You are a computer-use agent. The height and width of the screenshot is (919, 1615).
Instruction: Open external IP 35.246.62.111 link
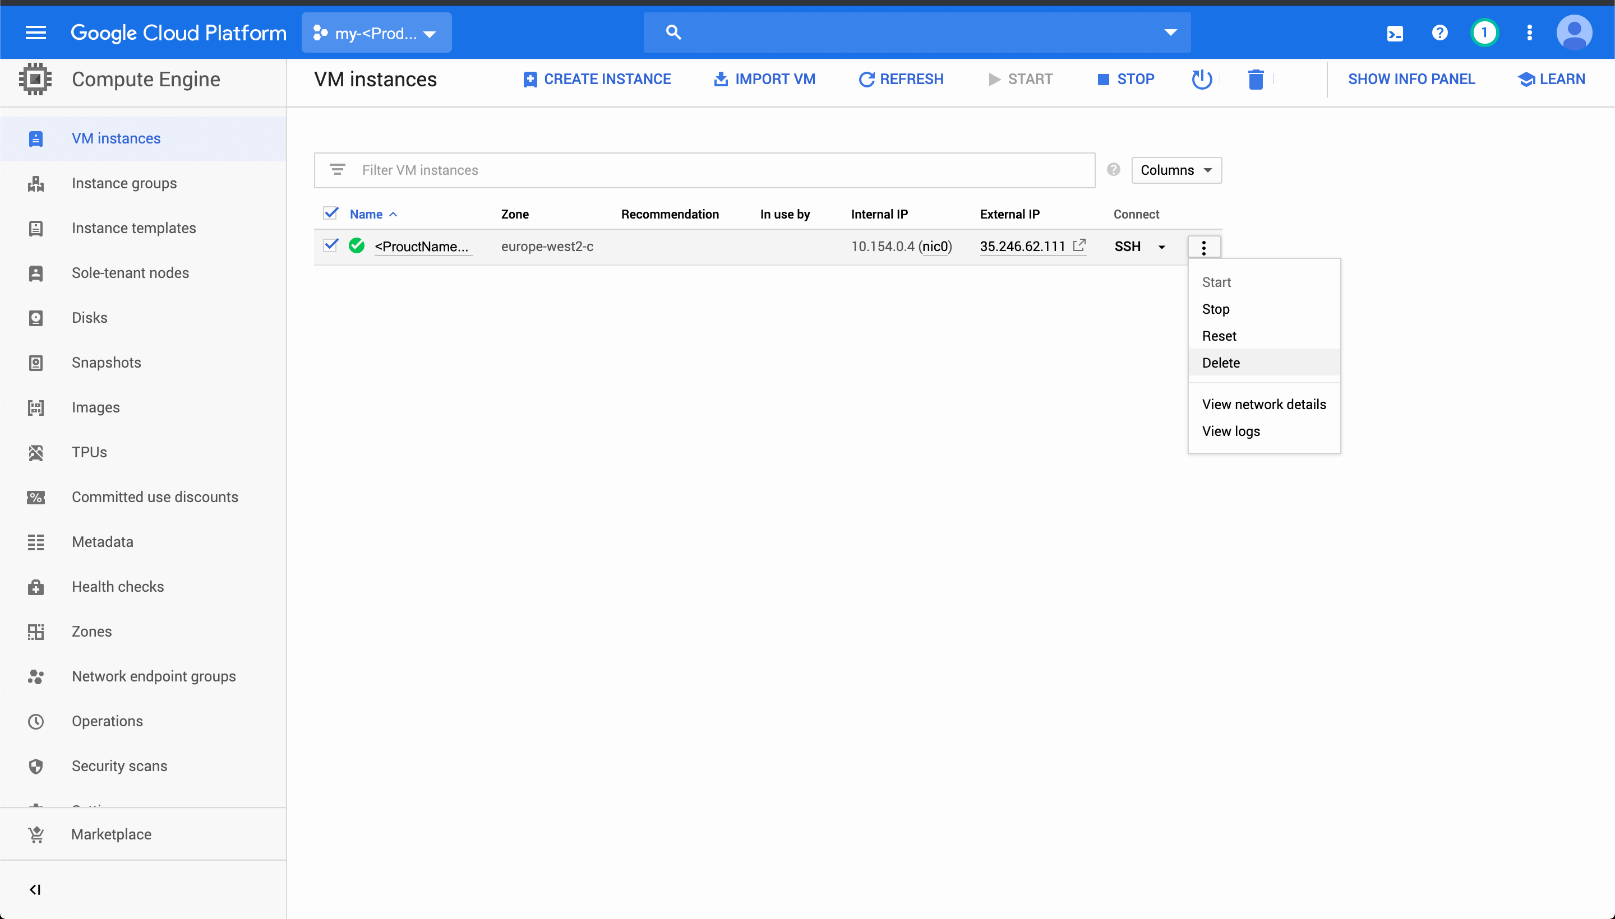[1022, 246]
